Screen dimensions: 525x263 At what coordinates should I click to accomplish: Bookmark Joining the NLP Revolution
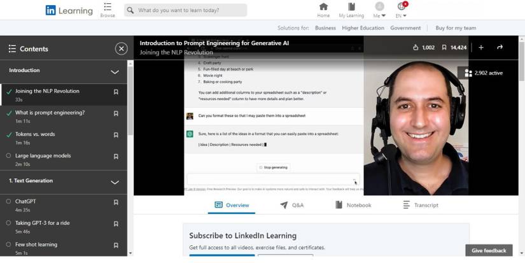pos(116,92)
